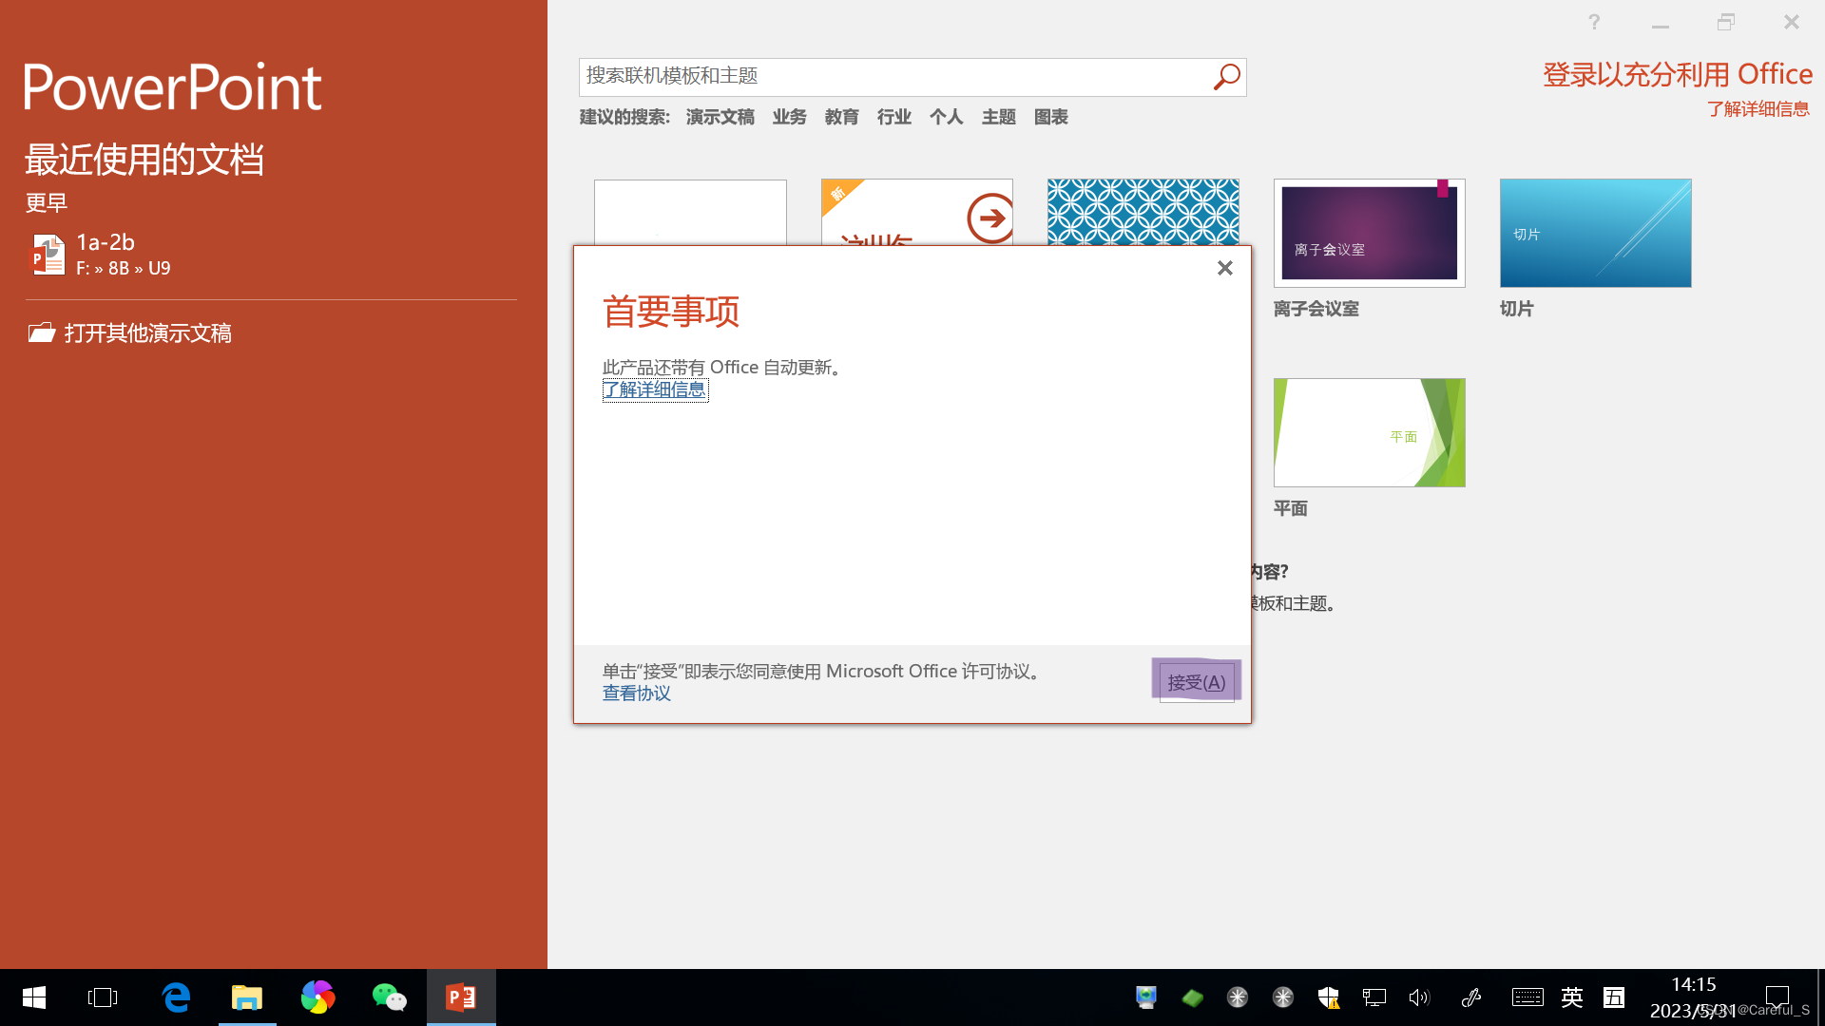Click the volume speaker tray icon
Screen dimensions: 1825x1026
(x=1418, y=997)
